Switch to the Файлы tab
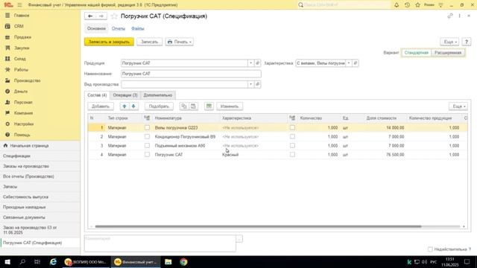 137,28
